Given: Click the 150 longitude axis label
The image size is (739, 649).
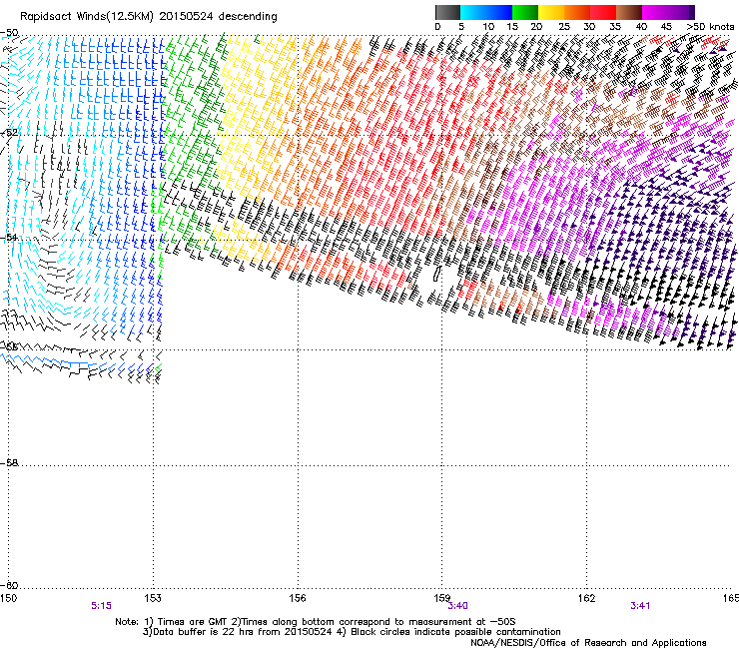Looking at the screenshot, I should 8,598.
